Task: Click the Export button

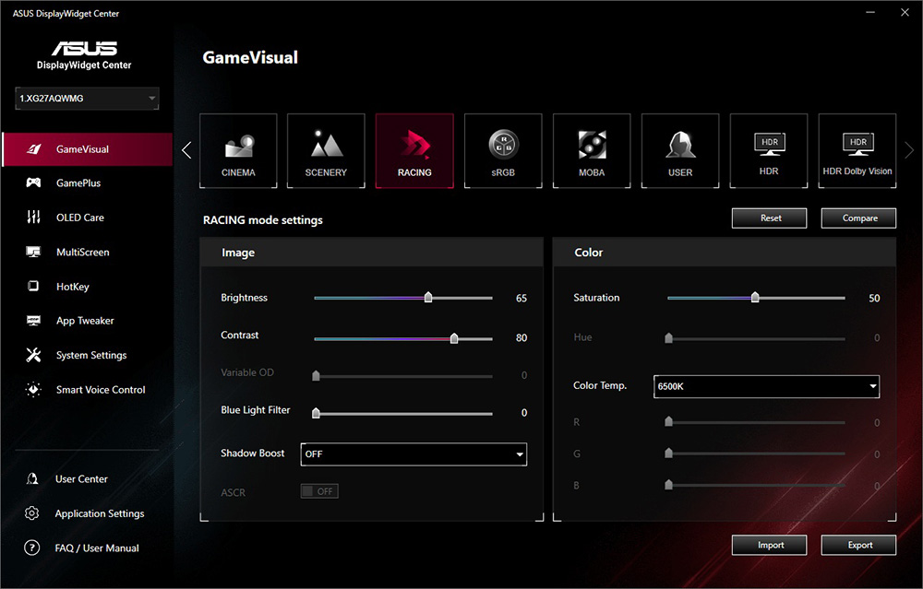Action: 859,545
